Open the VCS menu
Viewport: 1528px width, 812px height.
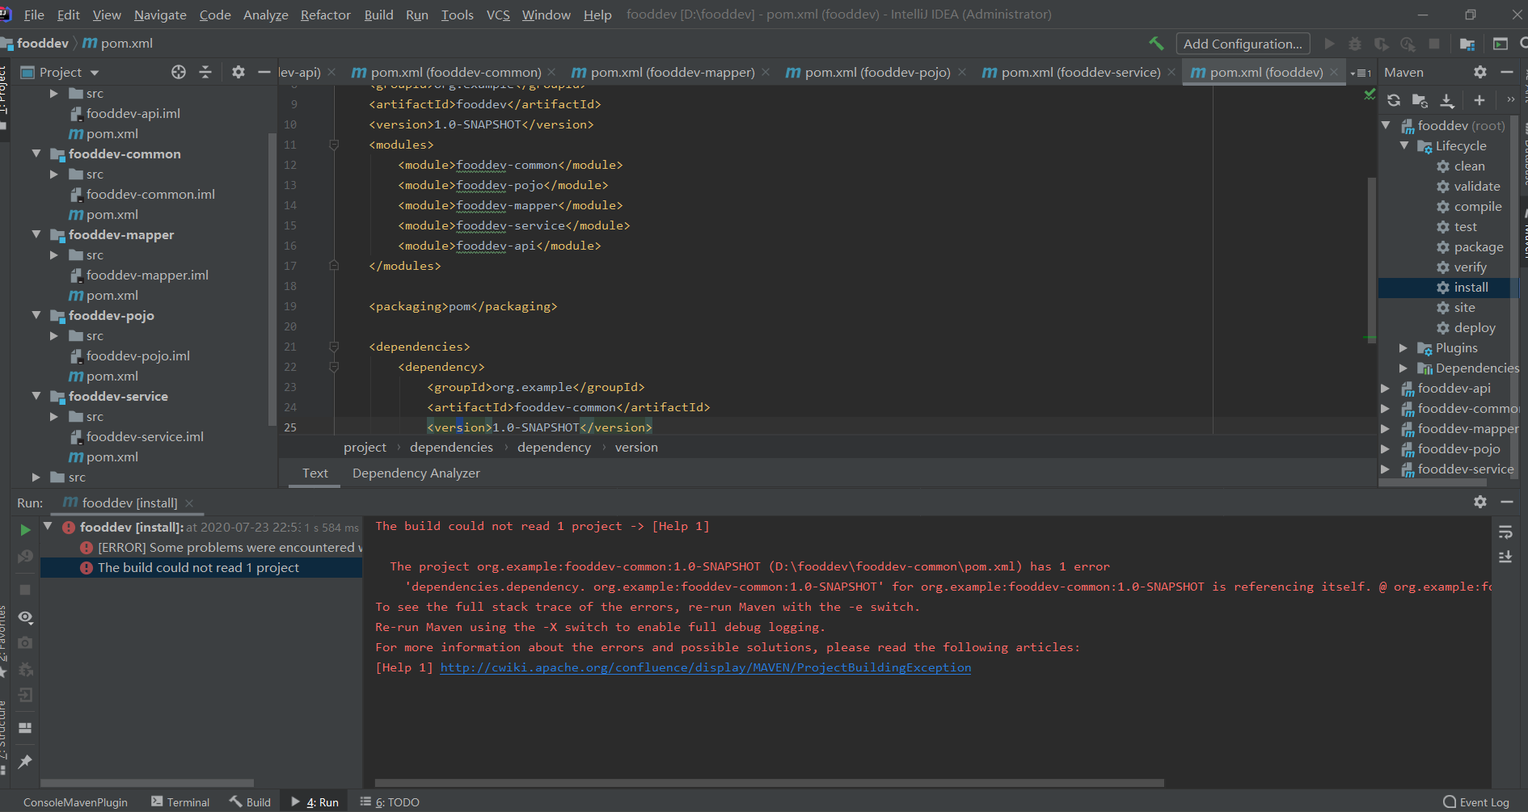[x=498, y=15]
